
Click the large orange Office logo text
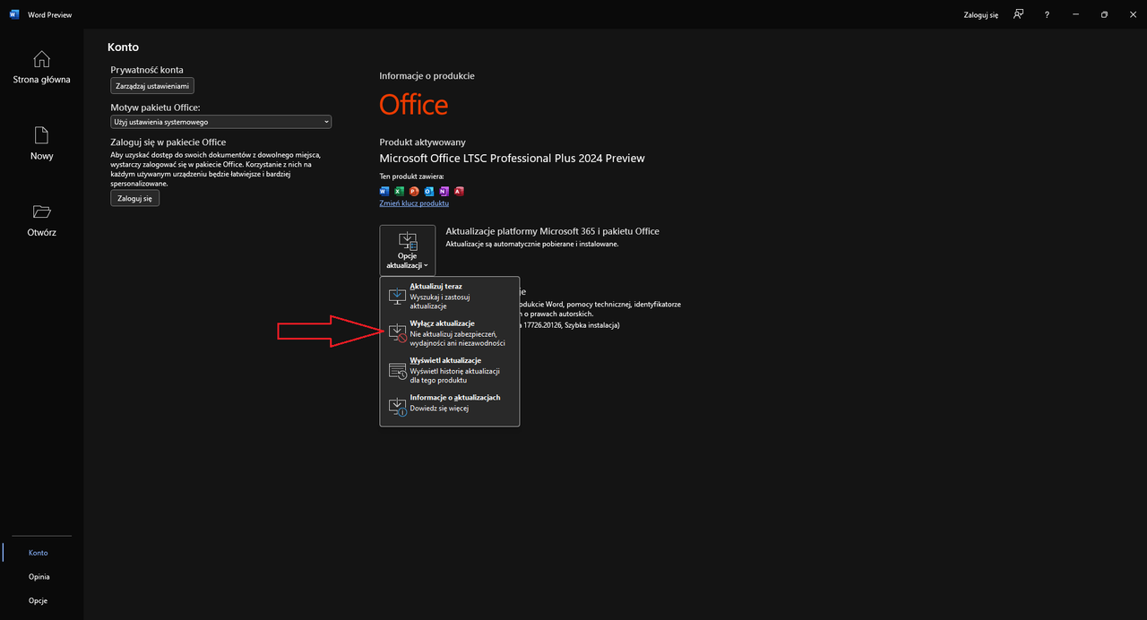pos(414,105)
